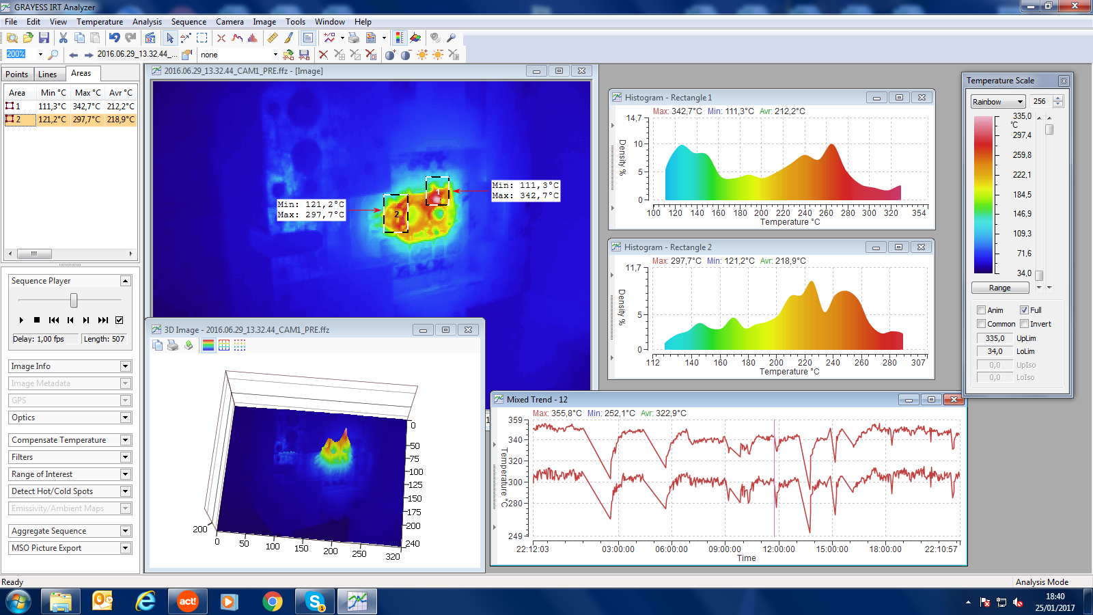Open the Rainbow palette dropdown
Viewport: 1093px width, 615px height.
click(x=997, y=102)
